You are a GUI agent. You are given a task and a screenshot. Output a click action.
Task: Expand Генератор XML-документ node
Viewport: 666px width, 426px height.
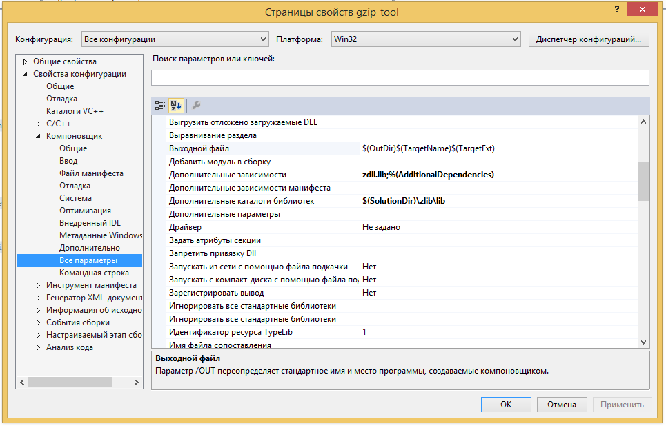click(38, 298)
